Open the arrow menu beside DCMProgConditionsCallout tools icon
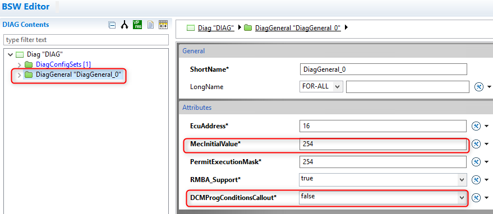493x214 pixels. coord(487,198)
